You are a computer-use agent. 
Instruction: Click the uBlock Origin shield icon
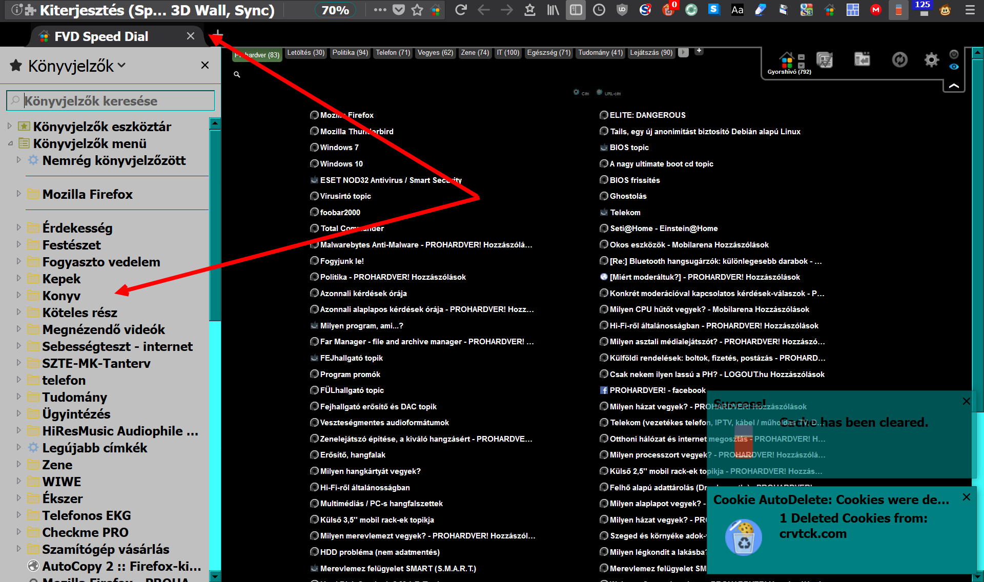(x=622, y=10)
